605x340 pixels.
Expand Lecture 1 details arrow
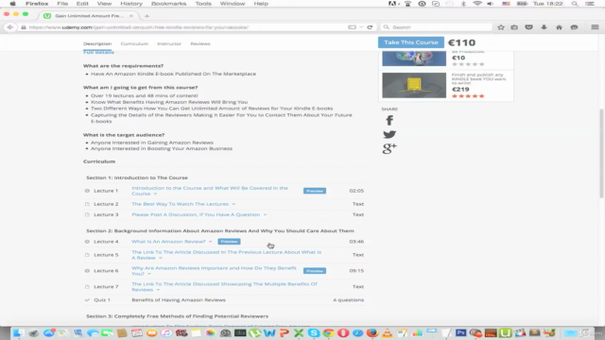point(155,194)
